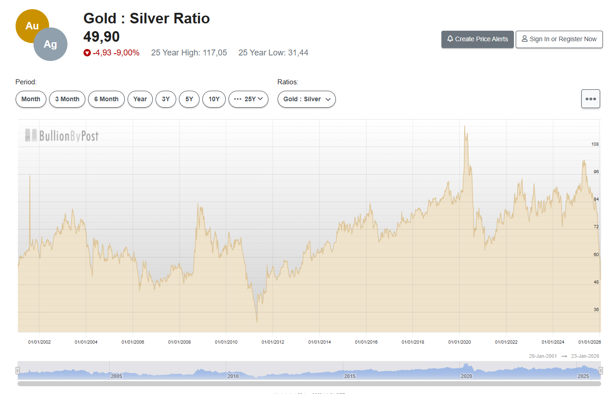
Task: Show the 10Y period chart
Action: pyautogui.click(x=214, y=99)
